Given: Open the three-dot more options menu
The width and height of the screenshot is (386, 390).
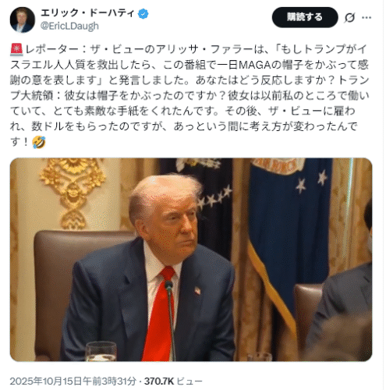Looking at the screenshot, I should (367, 17).
